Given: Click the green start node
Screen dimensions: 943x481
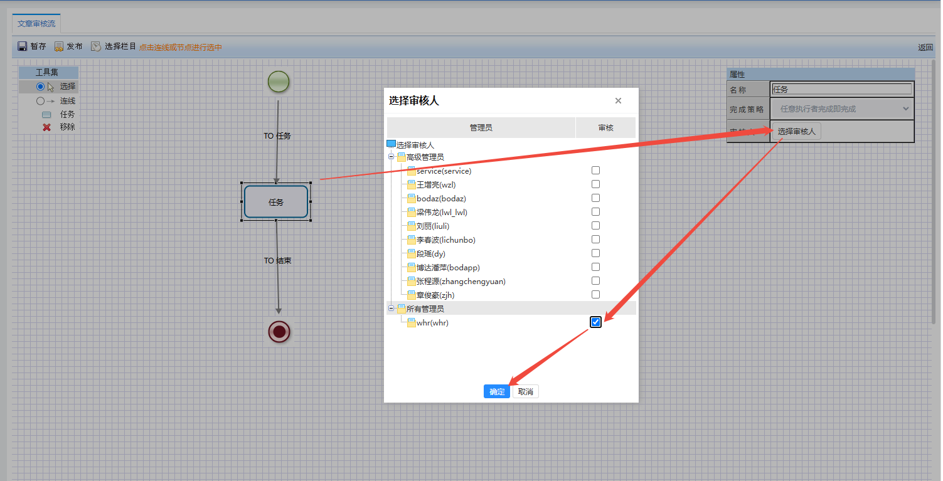Looking at the screenshot, I should pyautogui.click(x=279, y=82).
